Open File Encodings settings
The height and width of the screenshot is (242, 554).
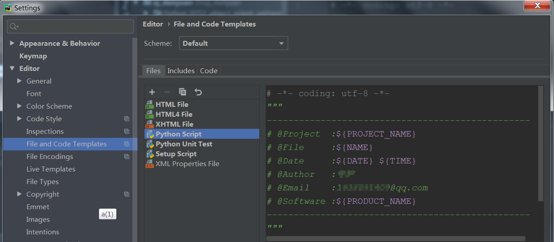pos(50,156)
